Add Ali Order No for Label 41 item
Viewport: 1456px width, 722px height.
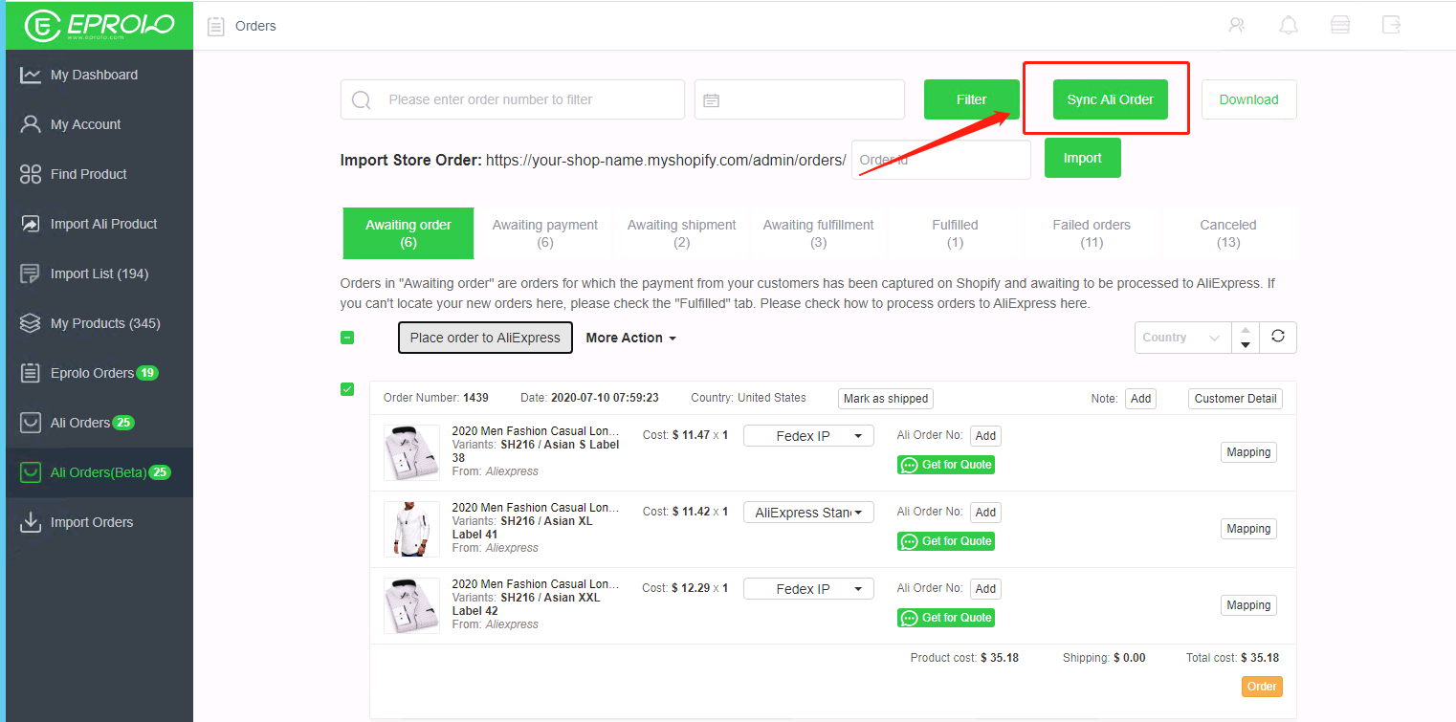(986, 513)
